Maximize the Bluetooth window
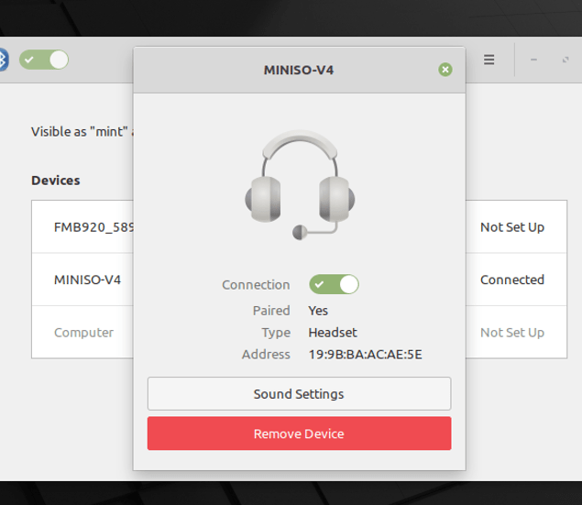The image size is (582, 505). point(566,60)
